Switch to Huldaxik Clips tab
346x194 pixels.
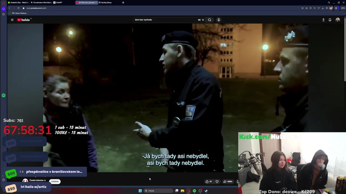point(18,2)
